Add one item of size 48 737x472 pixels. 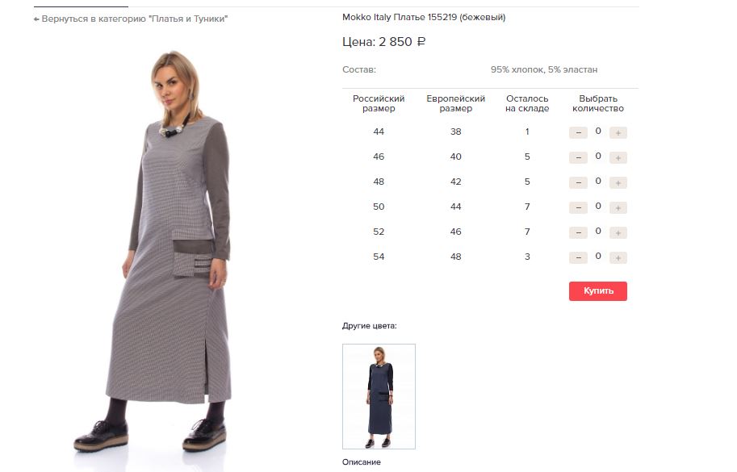point(618,182)
